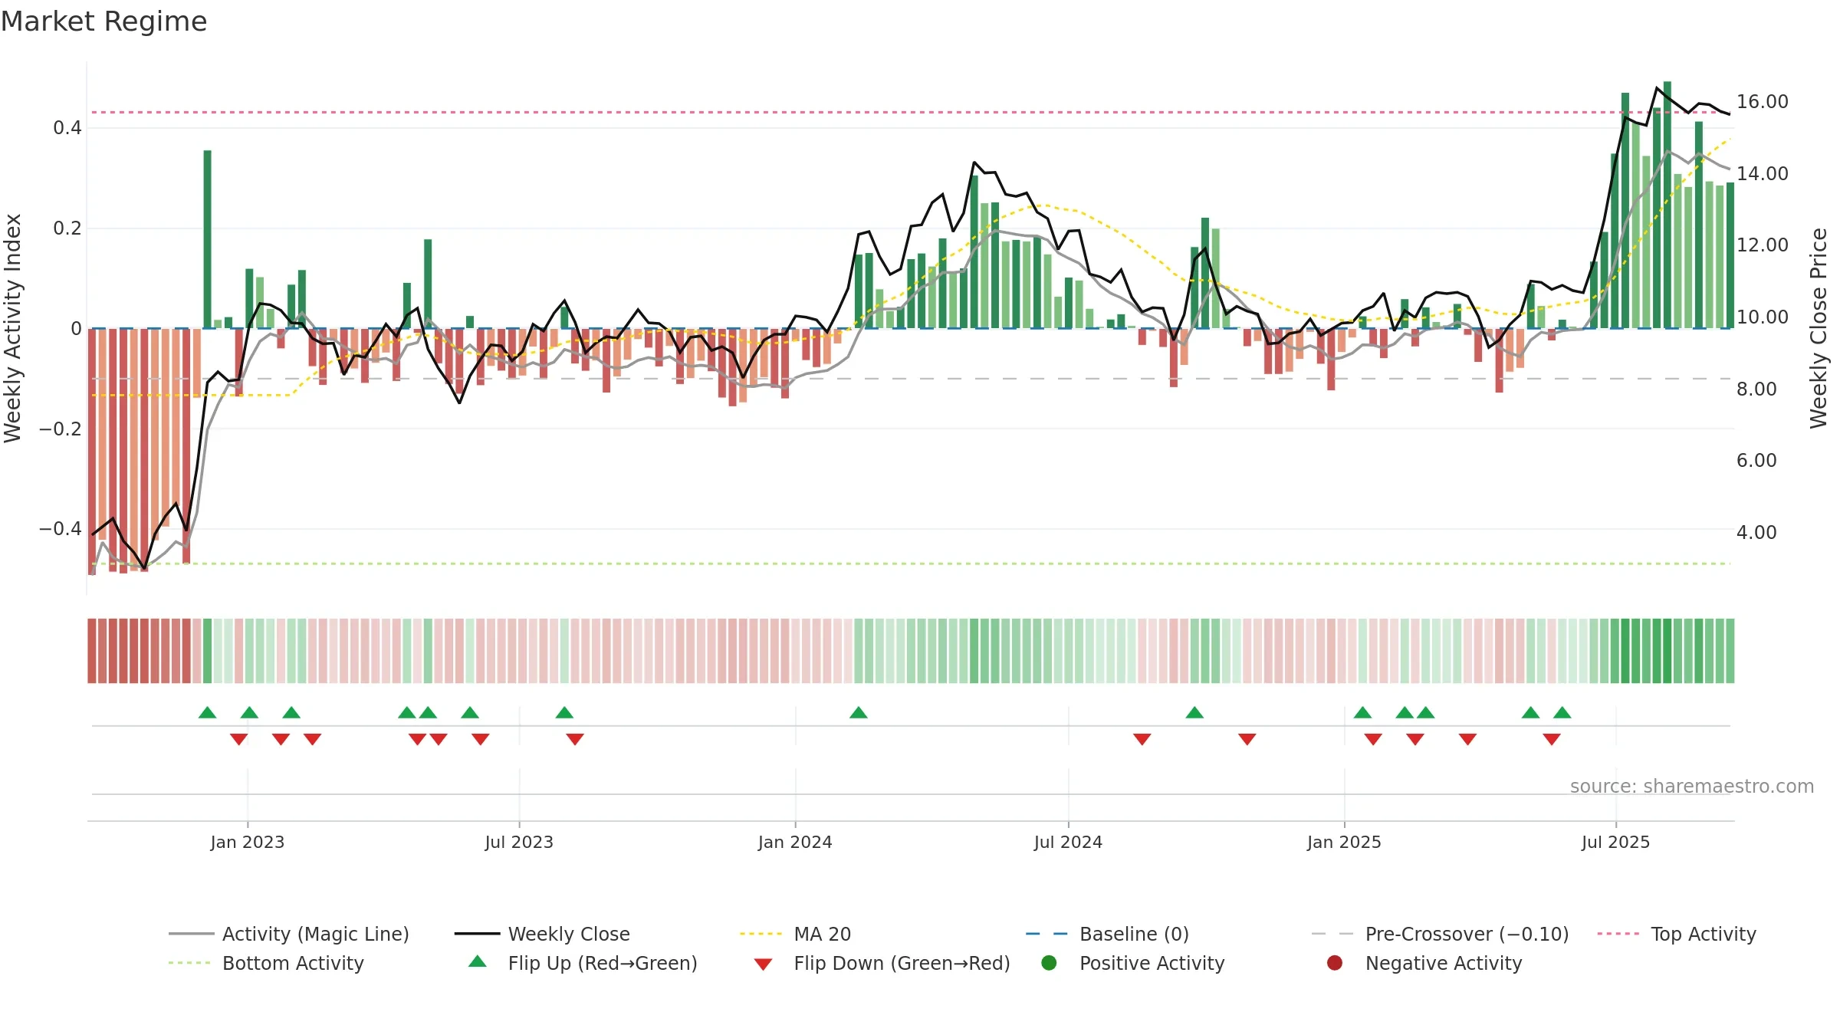
Task: Click the Weekly Close Price axis title
Action: [x=1819, y=328]
